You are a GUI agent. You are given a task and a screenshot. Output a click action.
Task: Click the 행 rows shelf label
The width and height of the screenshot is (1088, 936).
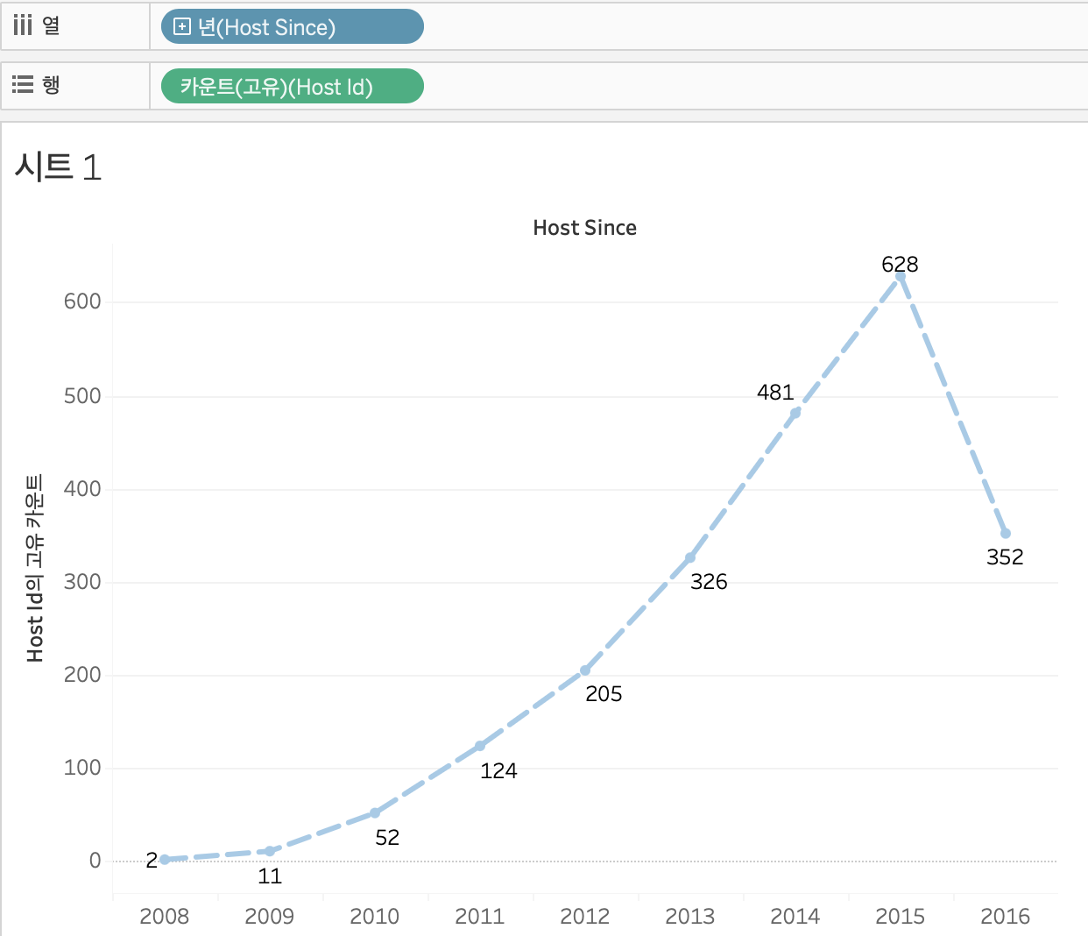pyautogui.click(x=52, y=84)
